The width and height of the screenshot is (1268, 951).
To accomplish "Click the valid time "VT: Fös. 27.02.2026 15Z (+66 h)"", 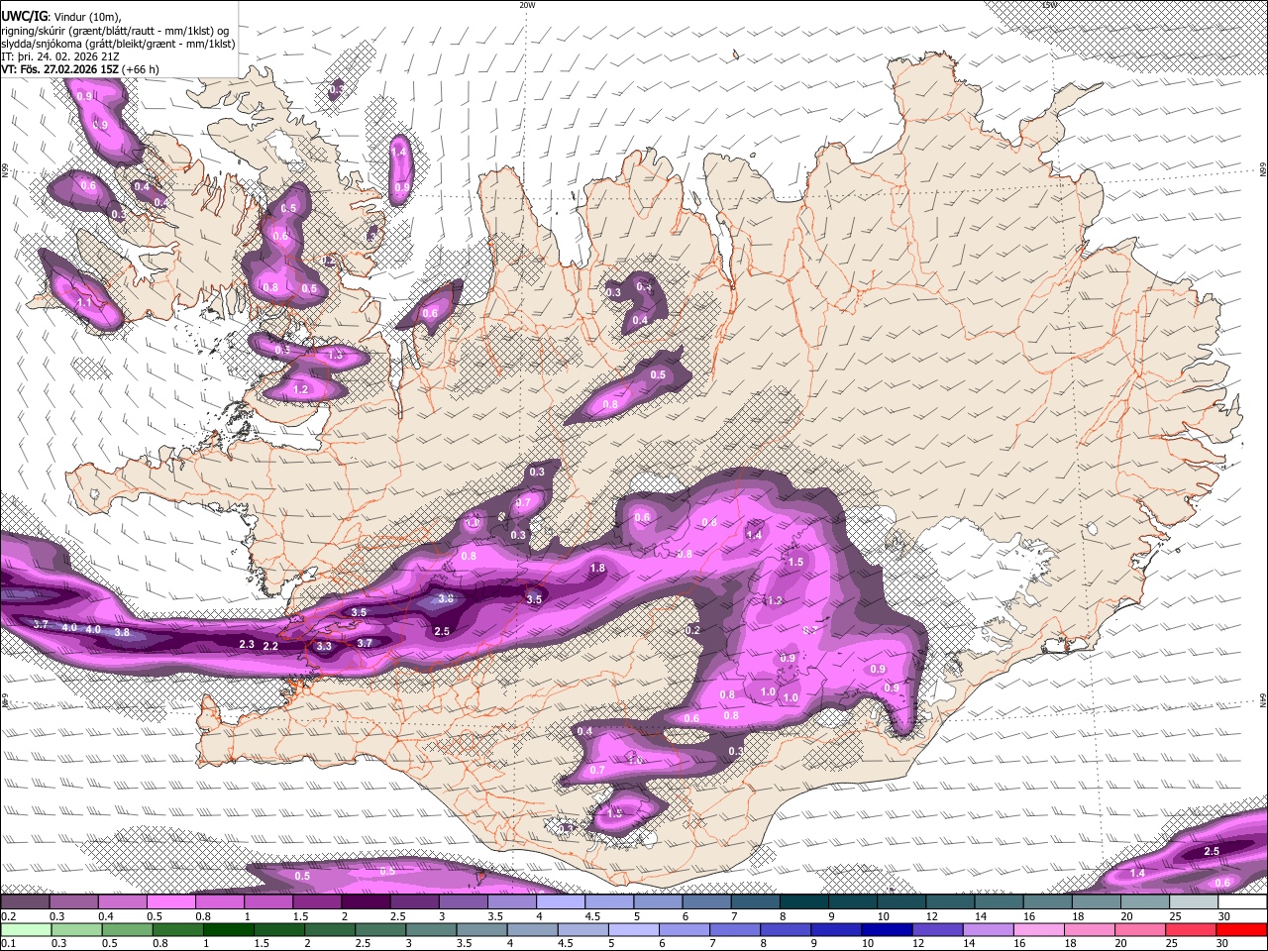I will (x=80, y=69).
